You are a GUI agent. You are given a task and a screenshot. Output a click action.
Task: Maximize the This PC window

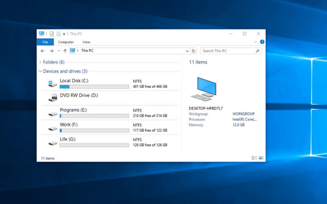pyautogui.click(x=244, y=34)
